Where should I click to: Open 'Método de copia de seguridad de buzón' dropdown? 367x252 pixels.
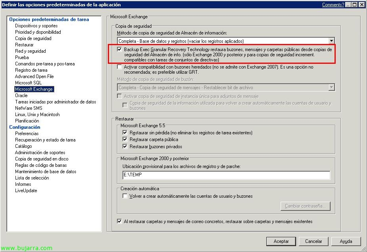[331, 87]
